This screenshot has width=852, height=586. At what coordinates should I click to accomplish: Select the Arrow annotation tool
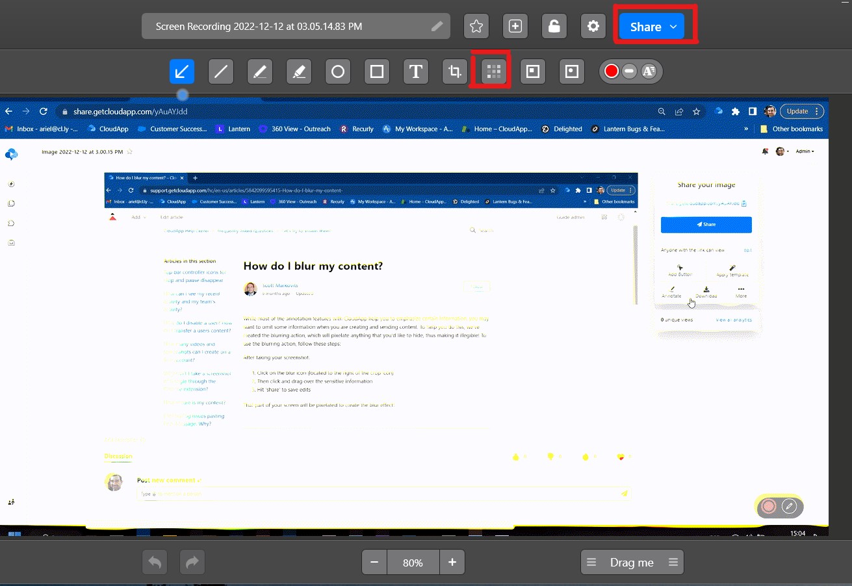182,71
